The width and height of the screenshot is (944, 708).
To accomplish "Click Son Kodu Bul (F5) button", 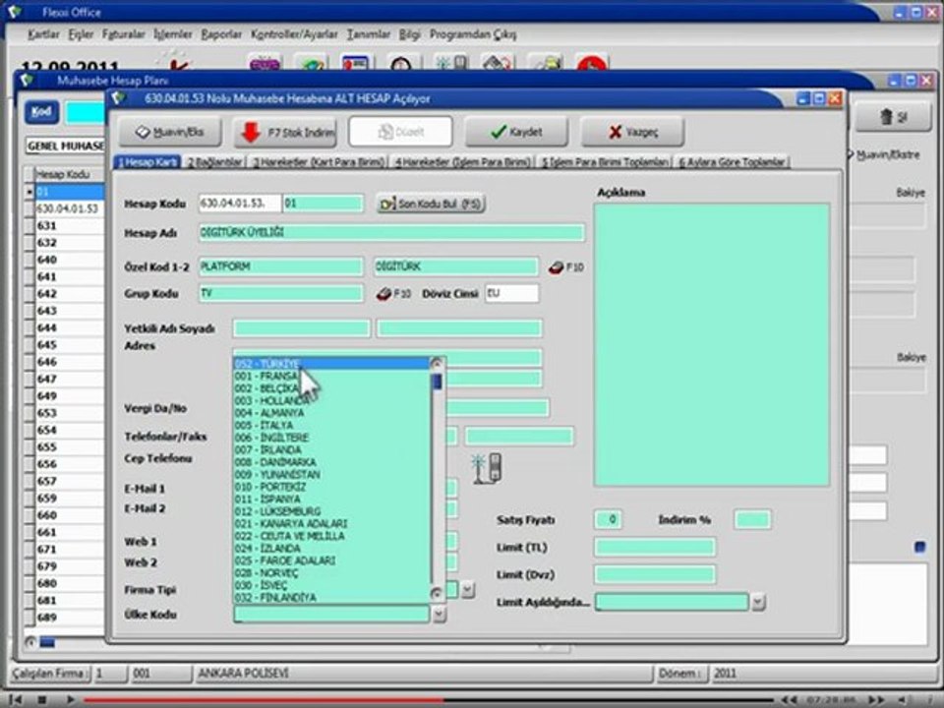I will (431, 204).
